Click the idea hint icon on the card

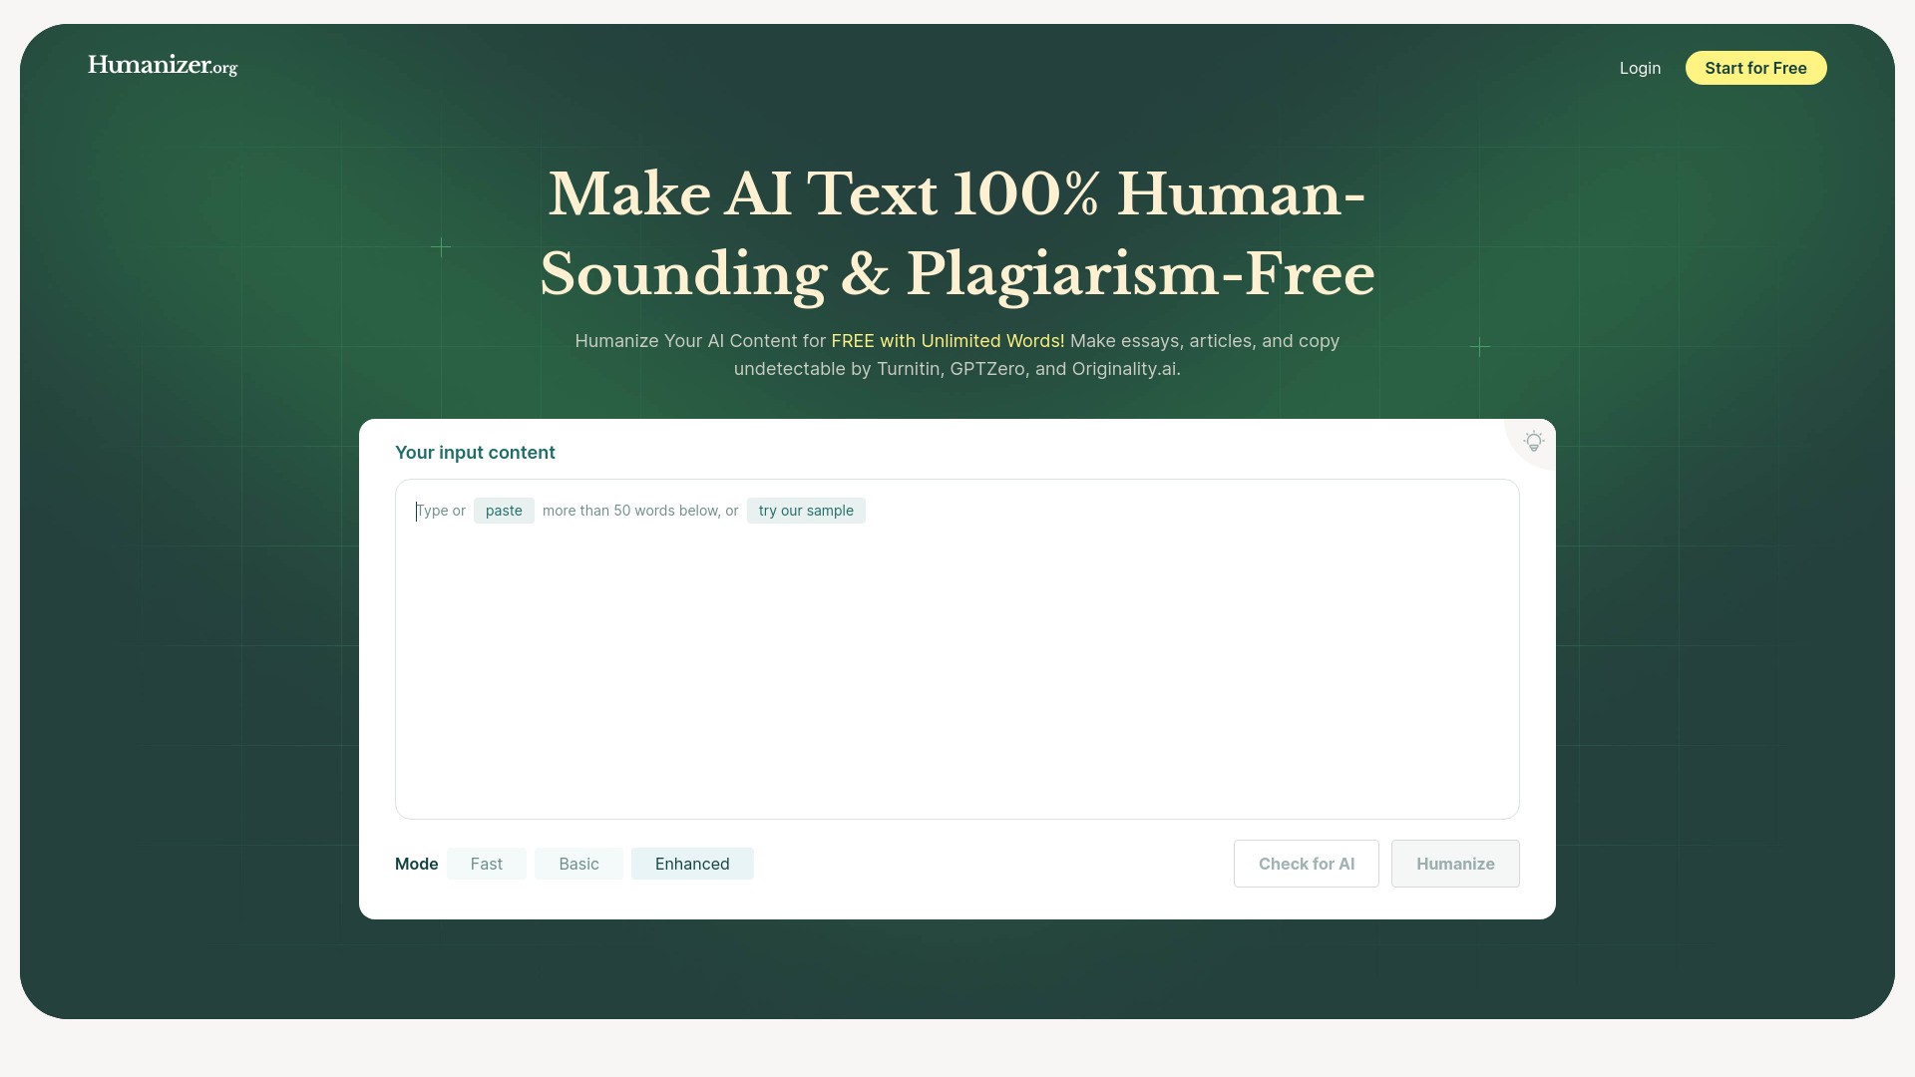pyautogui.click(x=1532, y=441)
